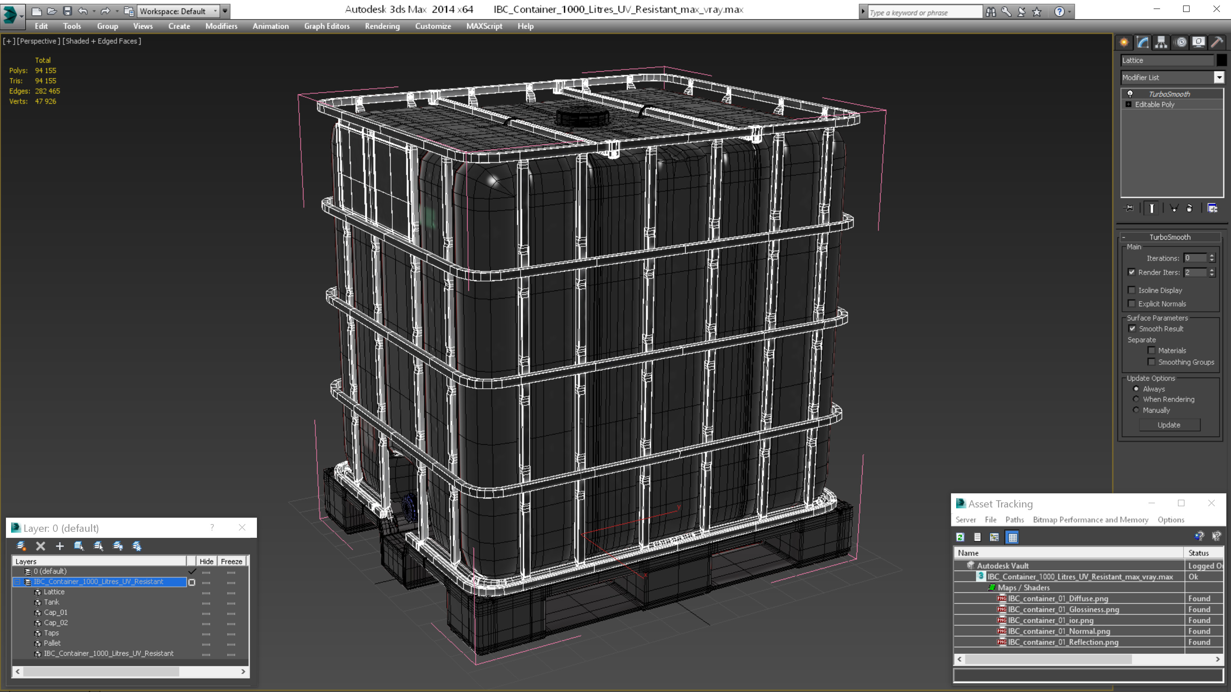The height and width of the screenshot is (692, 1231).
Task: Click the Undo arrow icon
Action: point(82,11)
